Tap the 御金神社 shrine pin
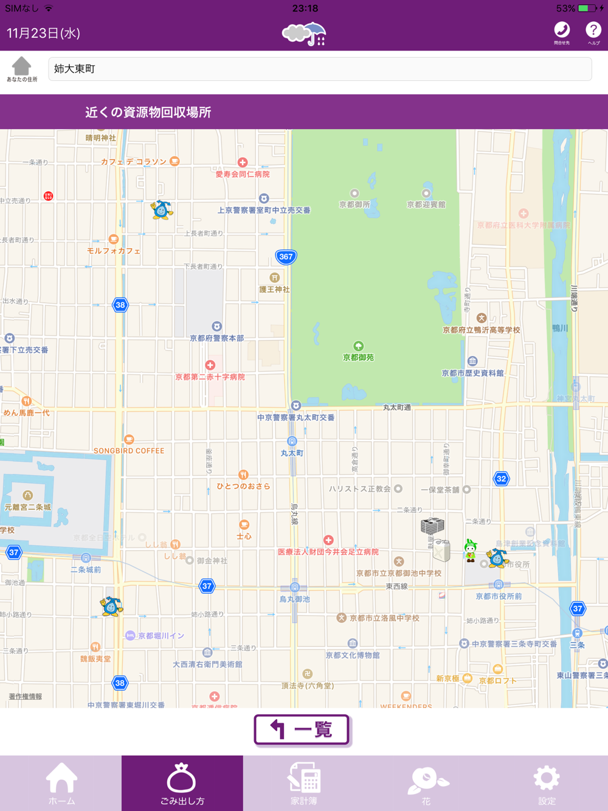Image resolution: width=608 pixels, height=811 pixels. click(x=190, y=560)
